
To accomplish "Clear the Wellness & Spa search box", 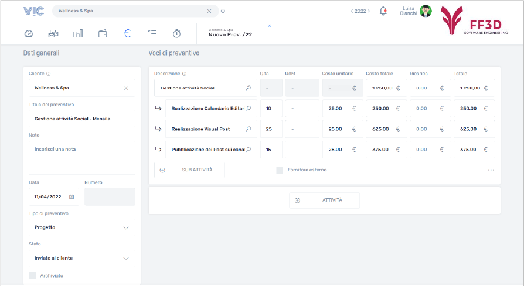I will coord(209,11).
